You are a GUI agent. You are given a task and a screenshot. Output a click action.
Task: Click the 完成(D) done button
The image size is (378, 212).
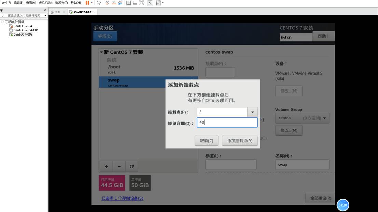tap(105, 36)
